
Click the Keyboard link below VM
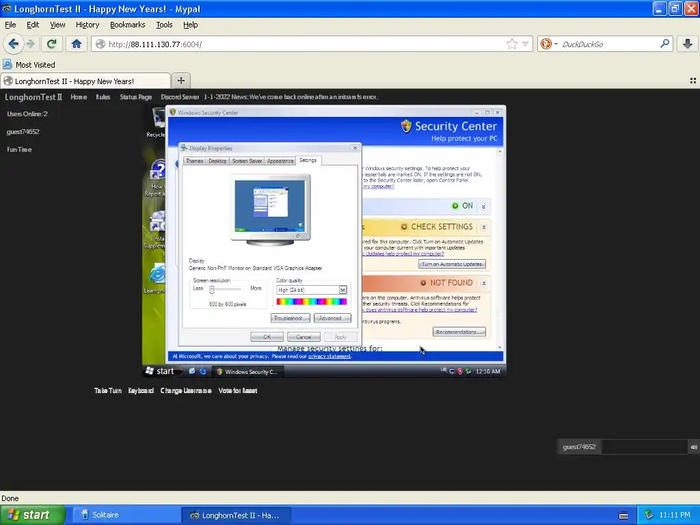point(141,390)
